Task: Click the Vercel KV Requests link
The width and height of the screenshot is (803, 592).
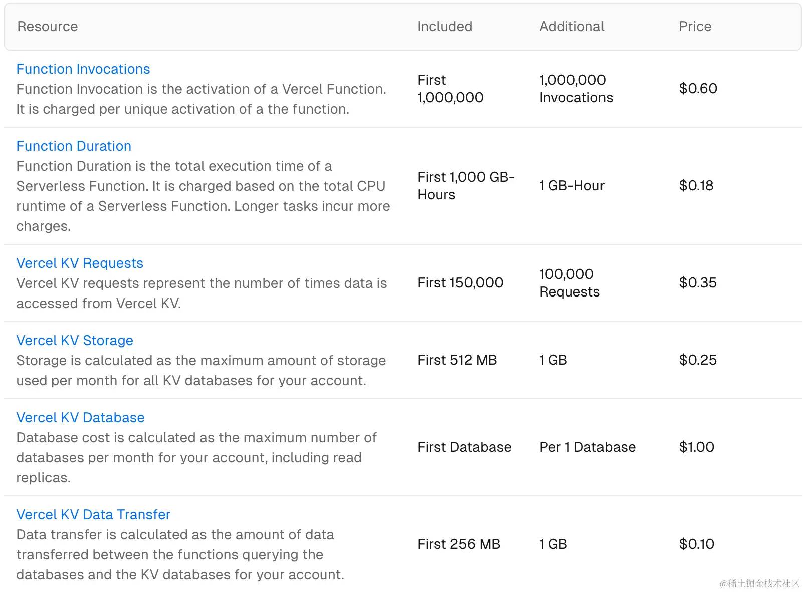Action: 80,263
